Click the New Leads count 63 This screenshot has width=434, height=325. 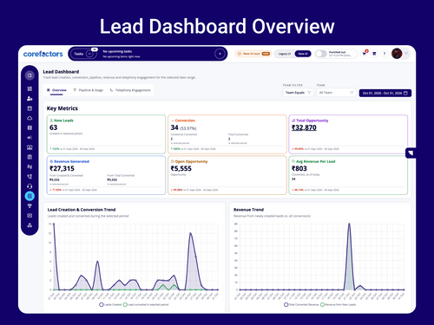tap(54, 127)
